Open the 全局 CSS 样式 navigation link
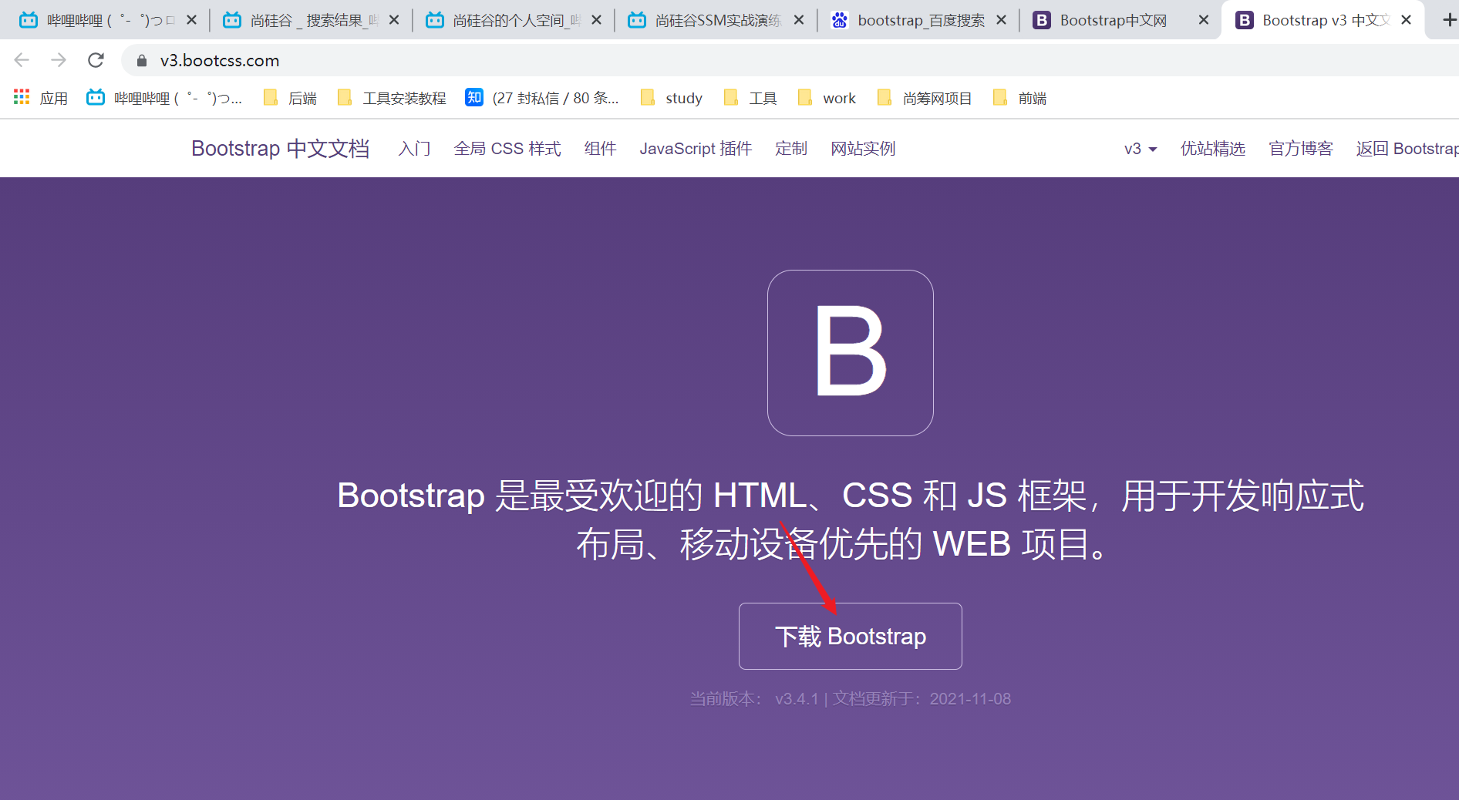The height and width of the screenshot is (800, 1459). point(507,149)
